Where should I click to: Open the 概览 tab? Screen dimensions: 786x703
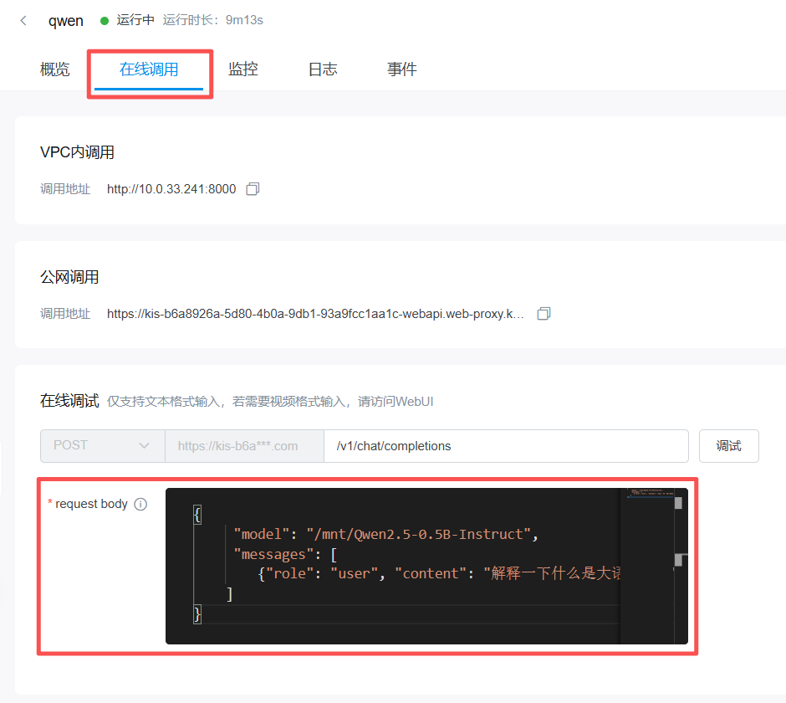54,69
